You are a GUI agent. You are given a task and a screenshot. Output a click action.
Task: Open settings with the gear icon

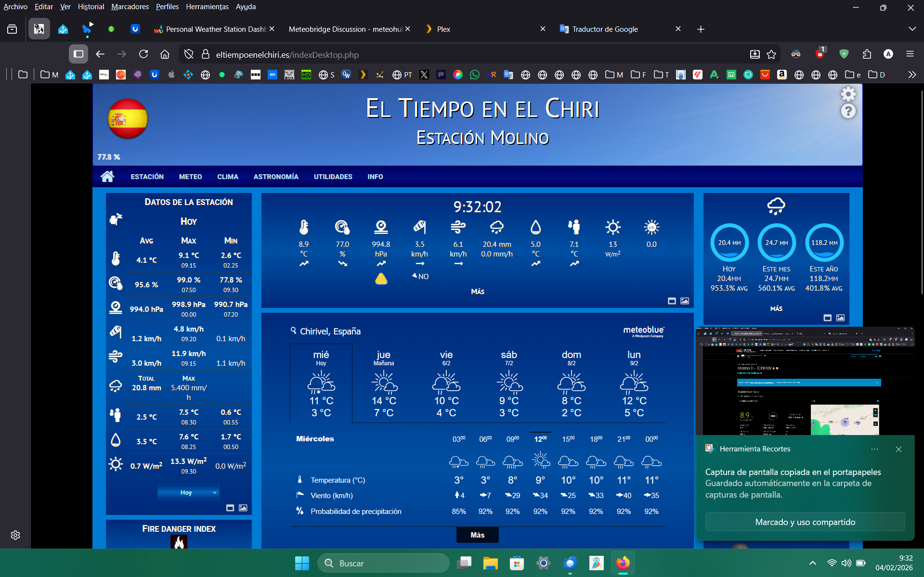[x=848, y=94]
